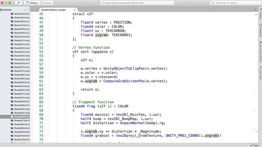Open the Unit Tests side panel
This screenshot has height=147, width=262.
tap(260, 73)
